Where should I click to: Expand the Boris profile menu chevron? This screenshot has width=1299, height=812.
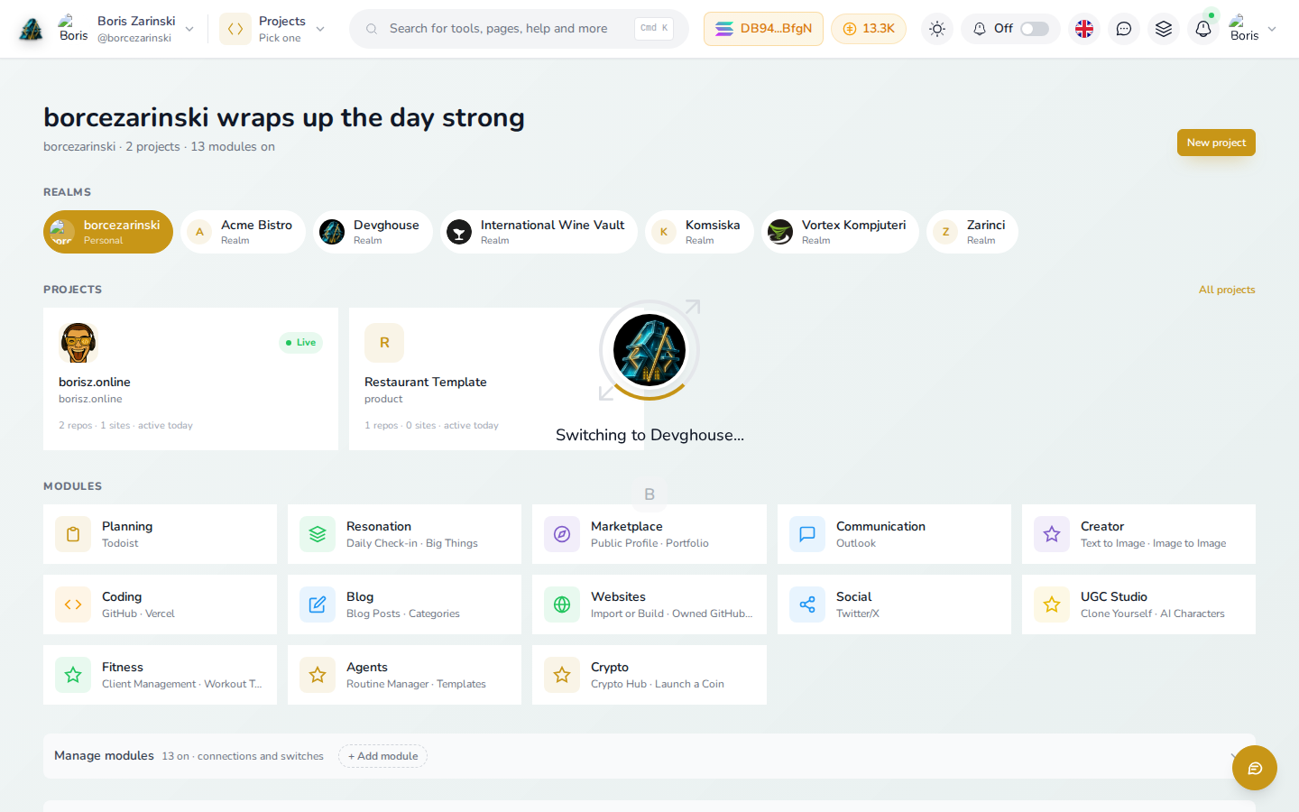(x=1272, y=29)
